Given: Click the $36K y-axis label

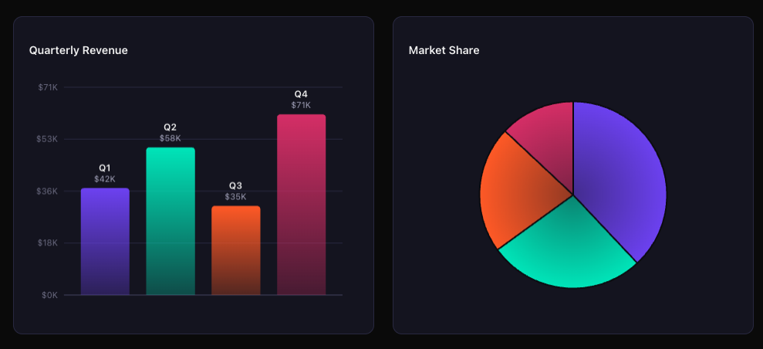Looking at the screenshot, I should 47,191.
